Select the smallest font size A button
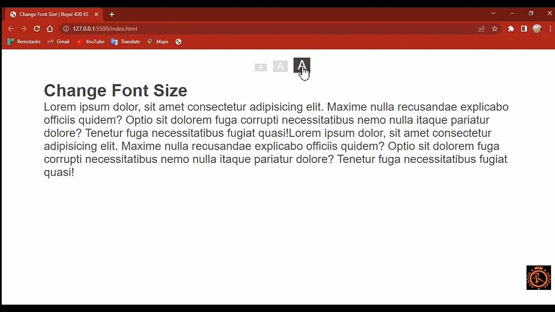This screenshot has height=312, width=555. (x=261, y=67)
